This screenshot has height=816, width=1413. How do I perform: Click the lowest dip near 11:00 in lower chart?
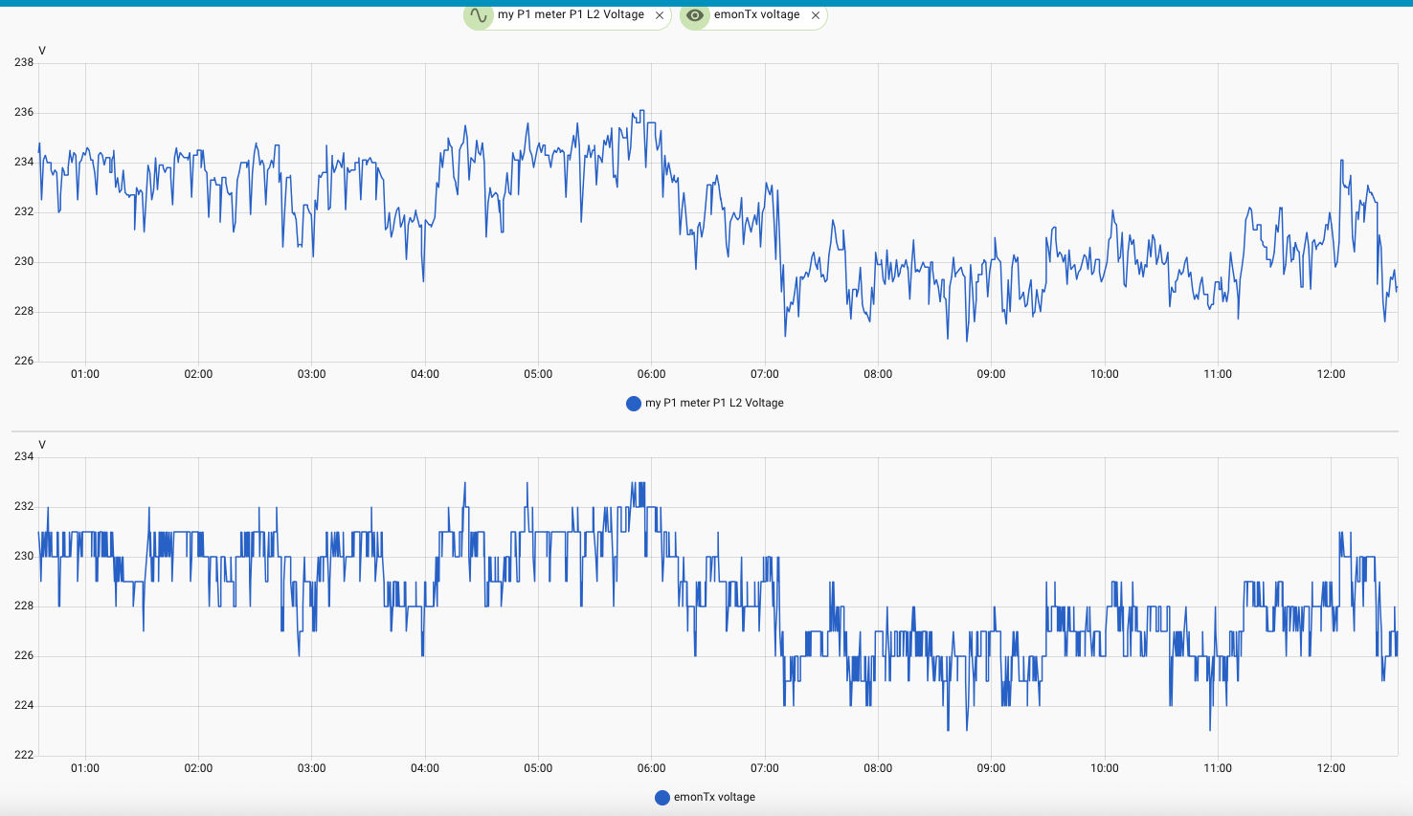click(x=1210, y=730)
